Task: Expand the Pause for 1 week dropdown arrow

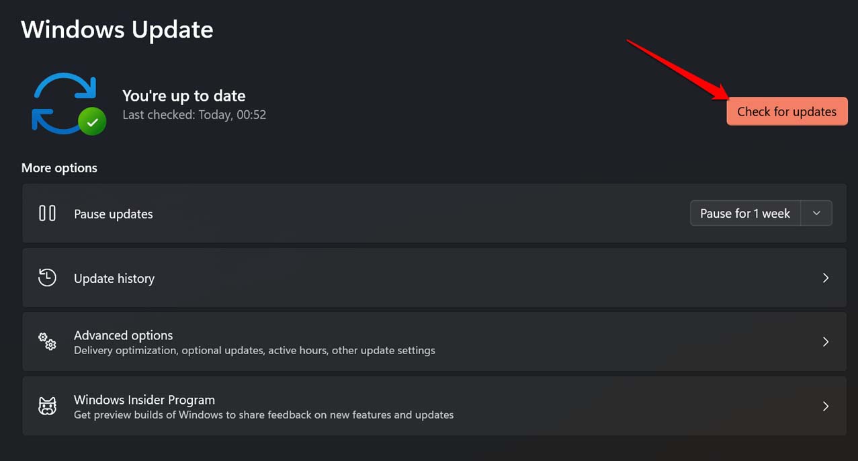Action: click(x=817, y=213)
